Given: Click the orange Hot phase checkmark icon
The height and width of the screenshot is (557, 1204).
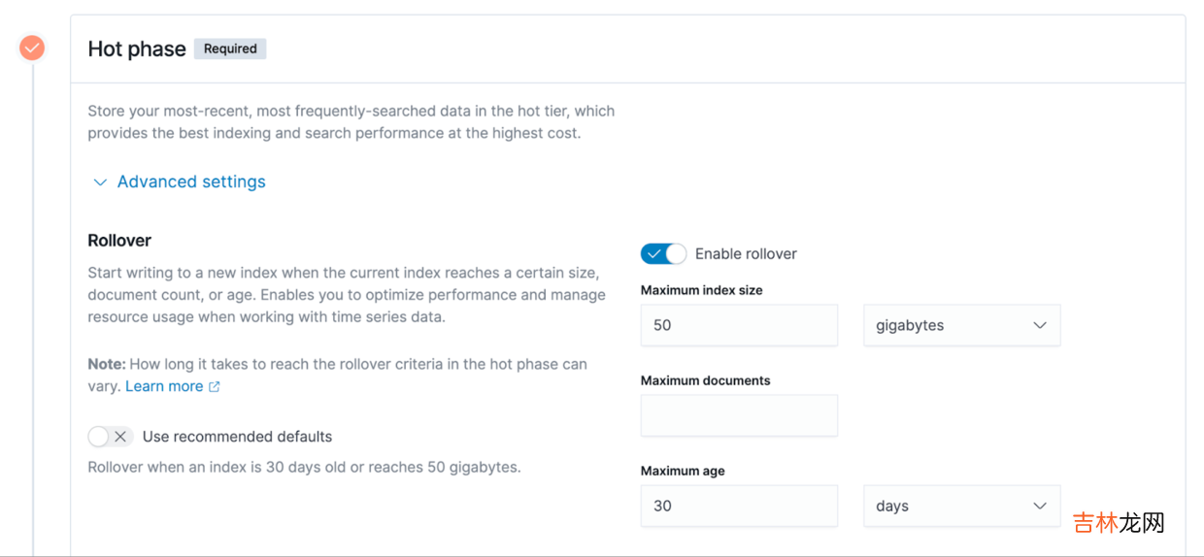Looking at the screenshot, I should pos(32,48).
